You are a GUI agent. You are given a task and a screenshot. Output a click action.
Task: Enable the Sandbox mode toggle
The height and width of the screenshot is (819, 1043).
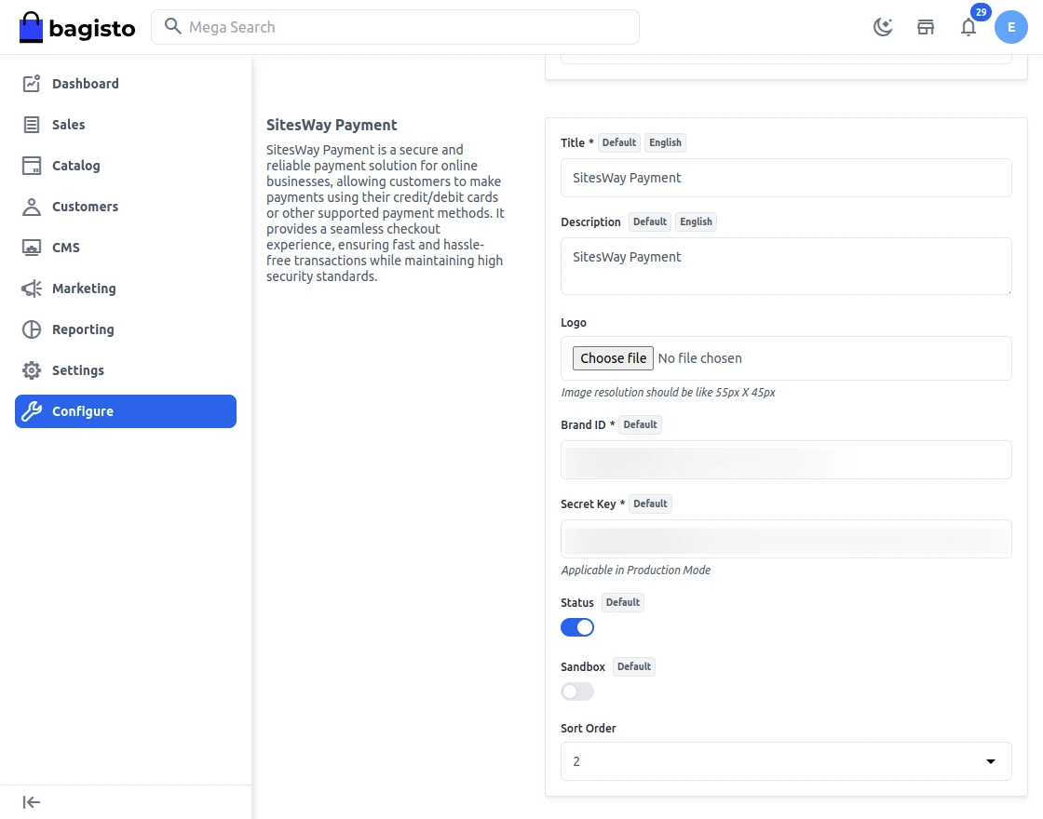(x=577, y=691)
